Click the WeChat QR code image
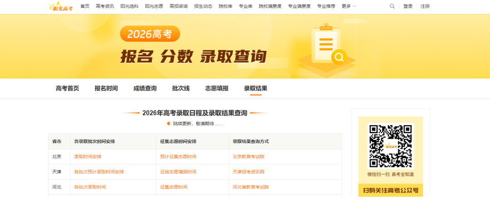 [x=390, y=146]
